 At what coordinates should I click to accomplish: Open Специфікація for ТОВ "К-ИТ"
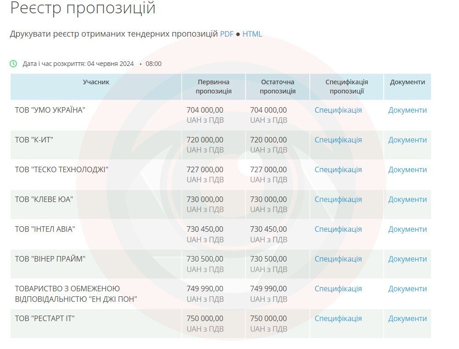tap(337, 140)
